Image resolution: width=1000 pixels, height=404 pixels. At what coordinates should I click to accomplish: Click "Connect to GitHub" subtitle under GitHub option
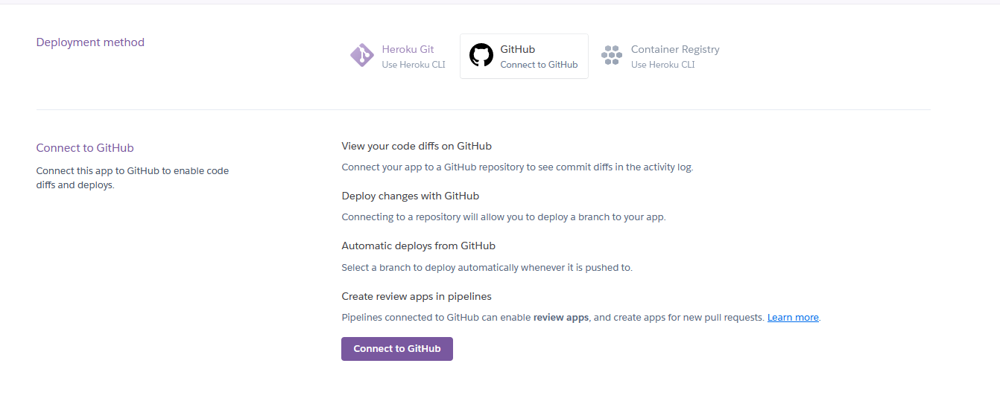pyautogui.click(x=539, y=65)
